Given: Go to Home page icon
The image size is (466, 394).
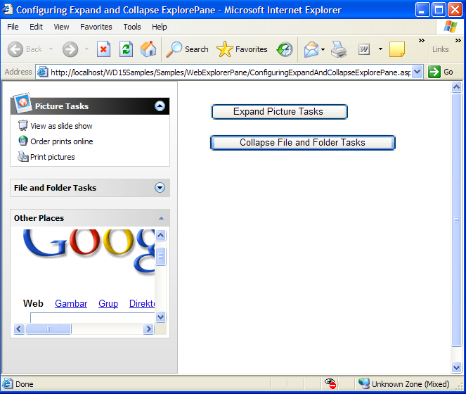Looking at the screenshot, I should pos(148,49).
